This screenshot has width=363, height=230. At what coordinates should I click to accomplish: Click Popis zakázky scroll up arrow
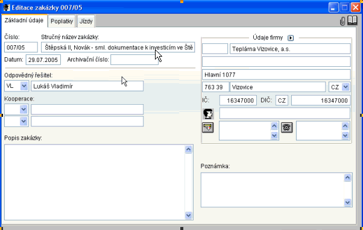click(189, 149)
